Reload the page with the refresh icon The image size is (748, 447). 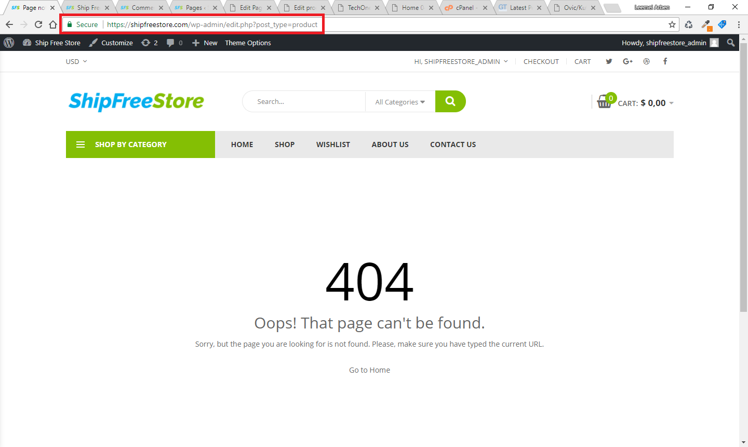coord(38,24)
